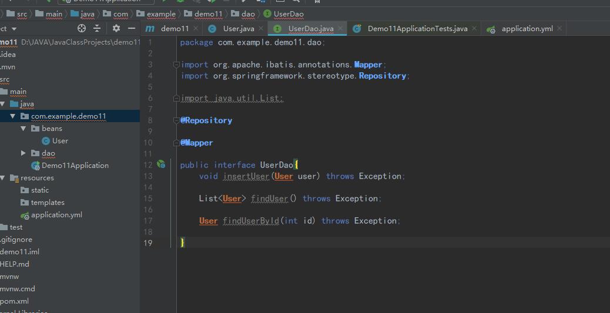This screenshot has width=610, height=313.
Task: Expand the dao package folder
Action: 24,153
